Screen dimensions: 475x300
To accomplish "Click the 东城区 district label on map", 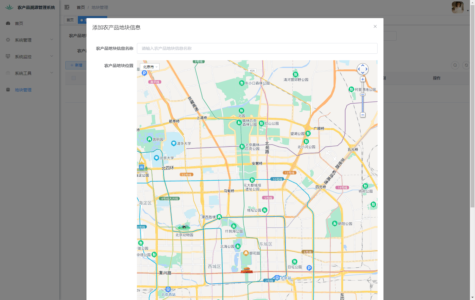I will tap(266, 244).
